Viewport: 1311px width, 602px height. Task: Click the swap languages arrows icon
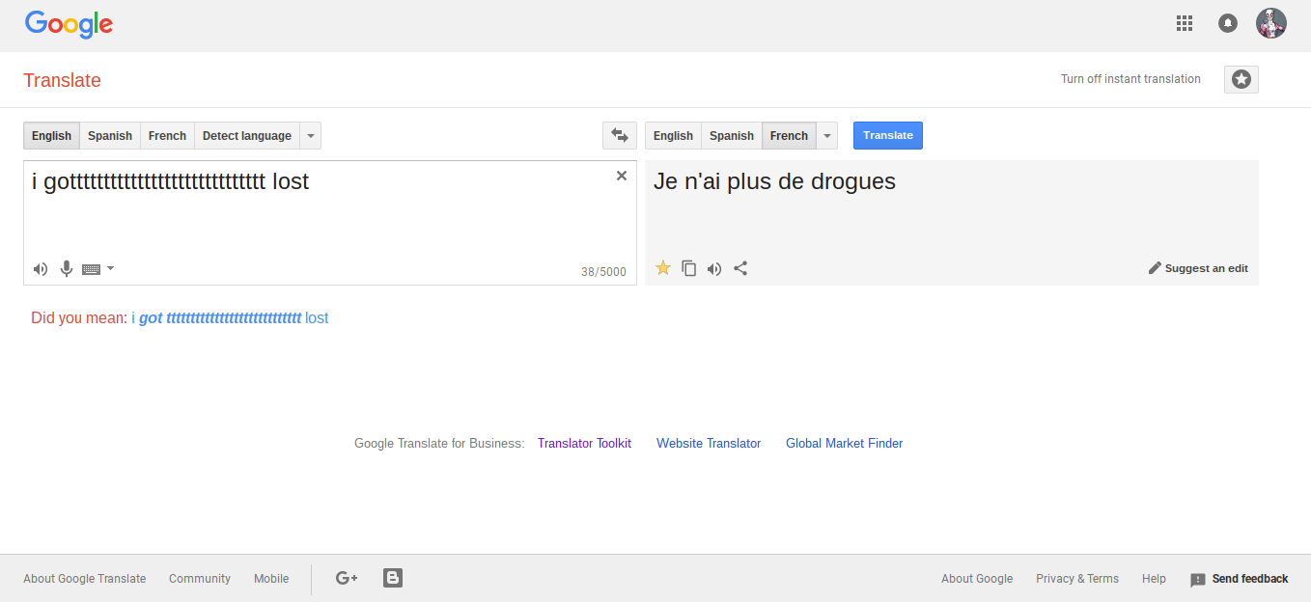point(619,135)
